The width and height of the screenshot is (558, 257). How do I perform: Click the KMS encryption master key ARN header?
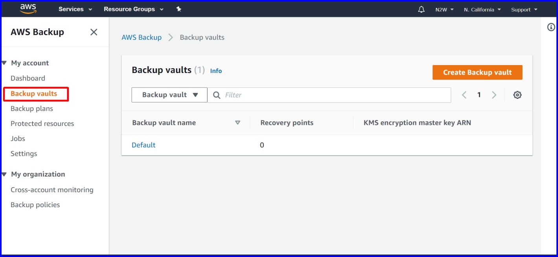(417, 123)
